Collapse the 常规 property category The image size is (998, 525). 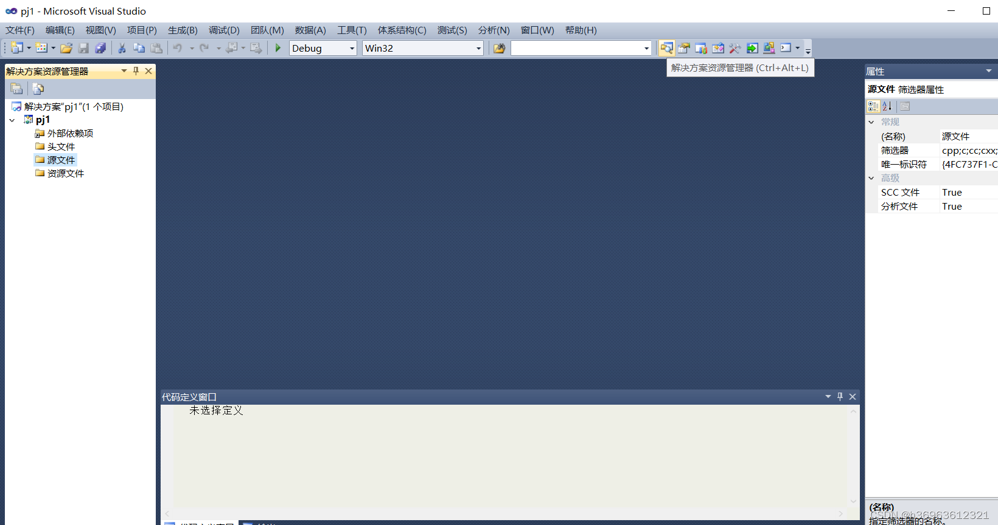coord(871,122)
